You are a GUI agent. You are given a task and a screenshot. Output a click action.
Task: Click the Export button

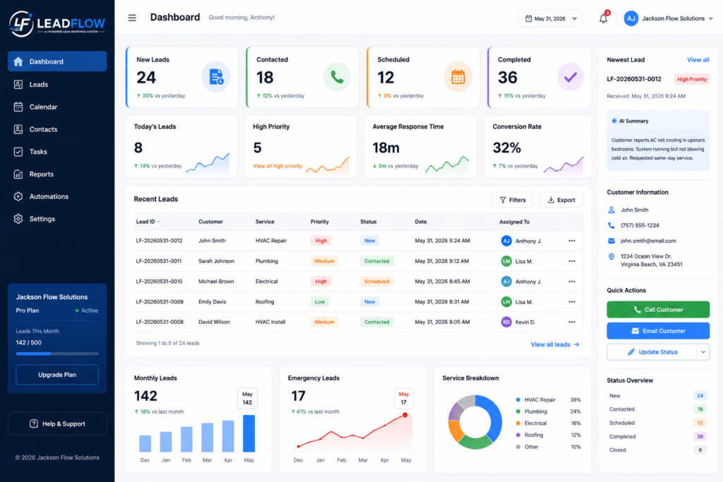coord(561,200)
